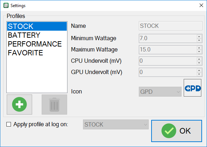Select the PERFORMANCE profile
The image size is (207, 147).
click(x=37, y=44)
